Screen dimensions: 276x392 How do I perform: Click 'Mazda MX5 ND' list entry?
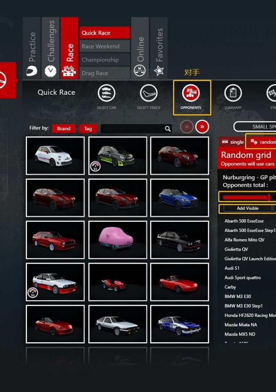[240, 334]
